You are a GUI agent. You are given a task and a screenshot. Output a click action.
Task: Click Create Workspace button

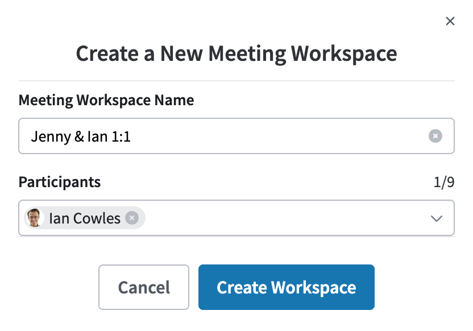point(287,287)
